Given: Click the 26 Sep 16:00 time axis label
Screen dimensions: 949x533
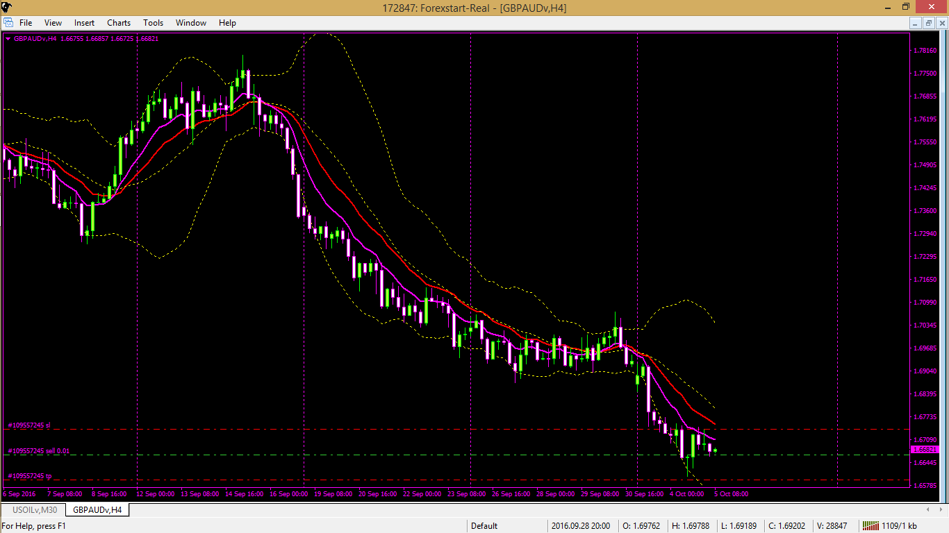Looking at the screenshot, I should [511, 494].
